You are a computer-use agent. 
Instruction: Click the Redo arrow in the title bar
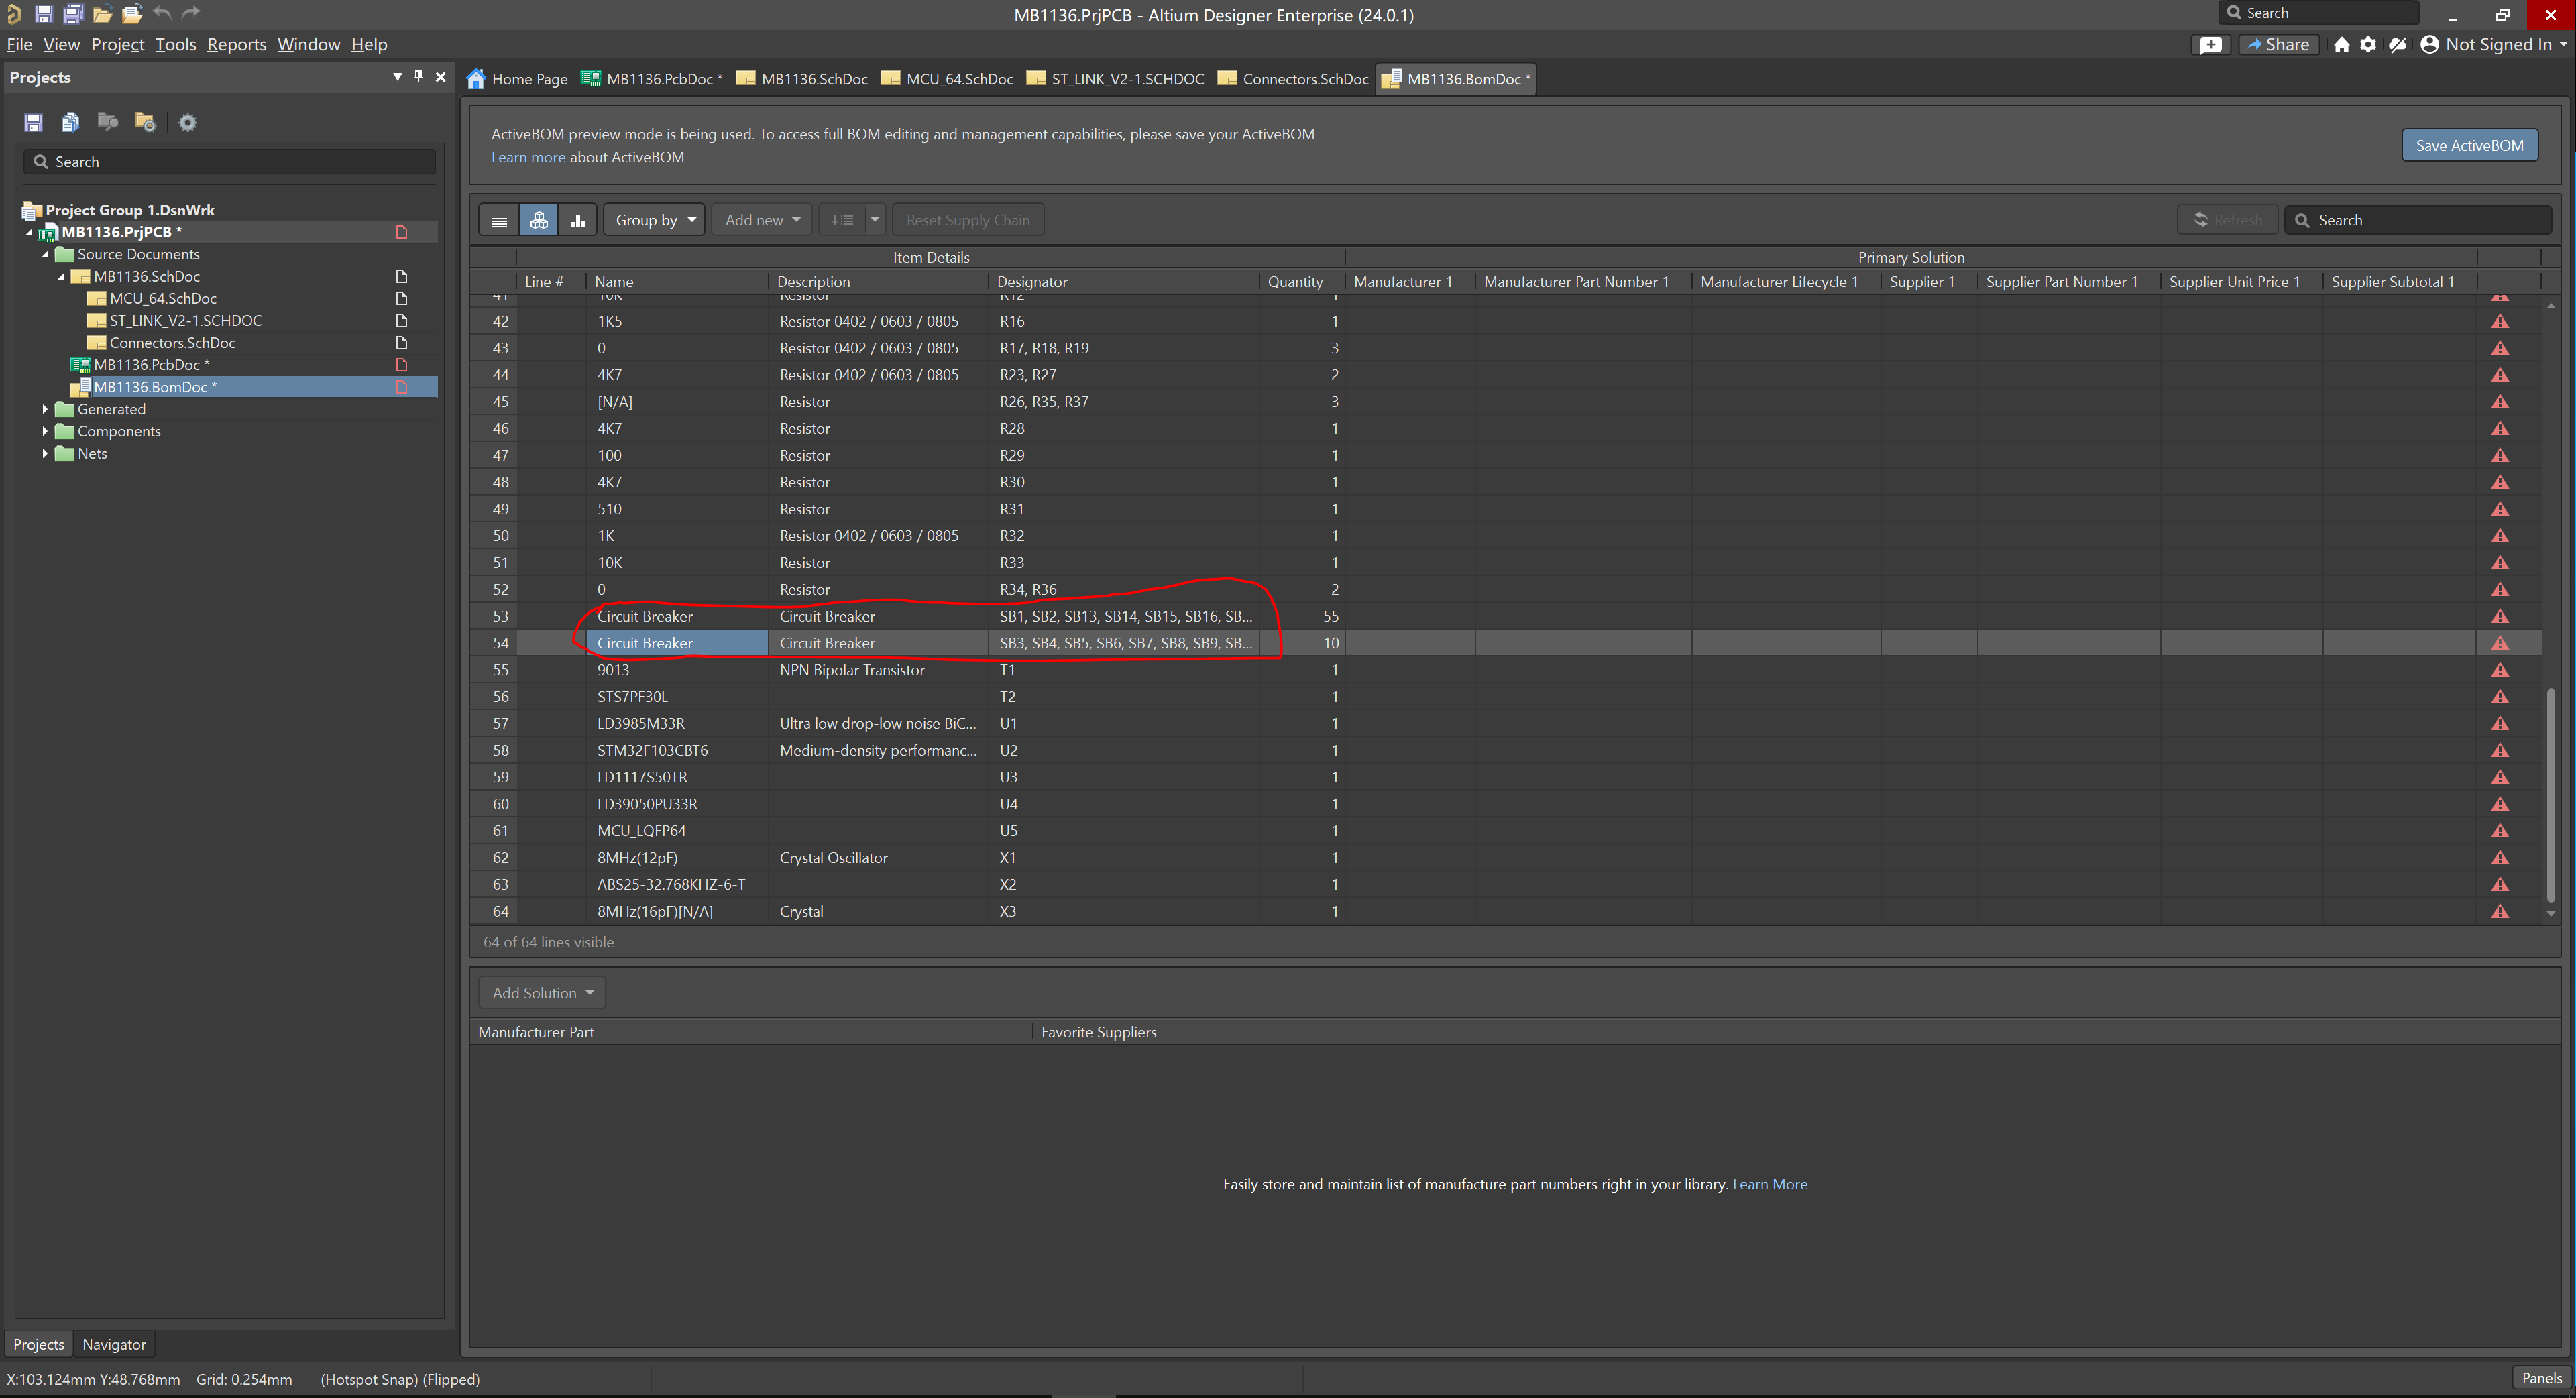point(191,13)
